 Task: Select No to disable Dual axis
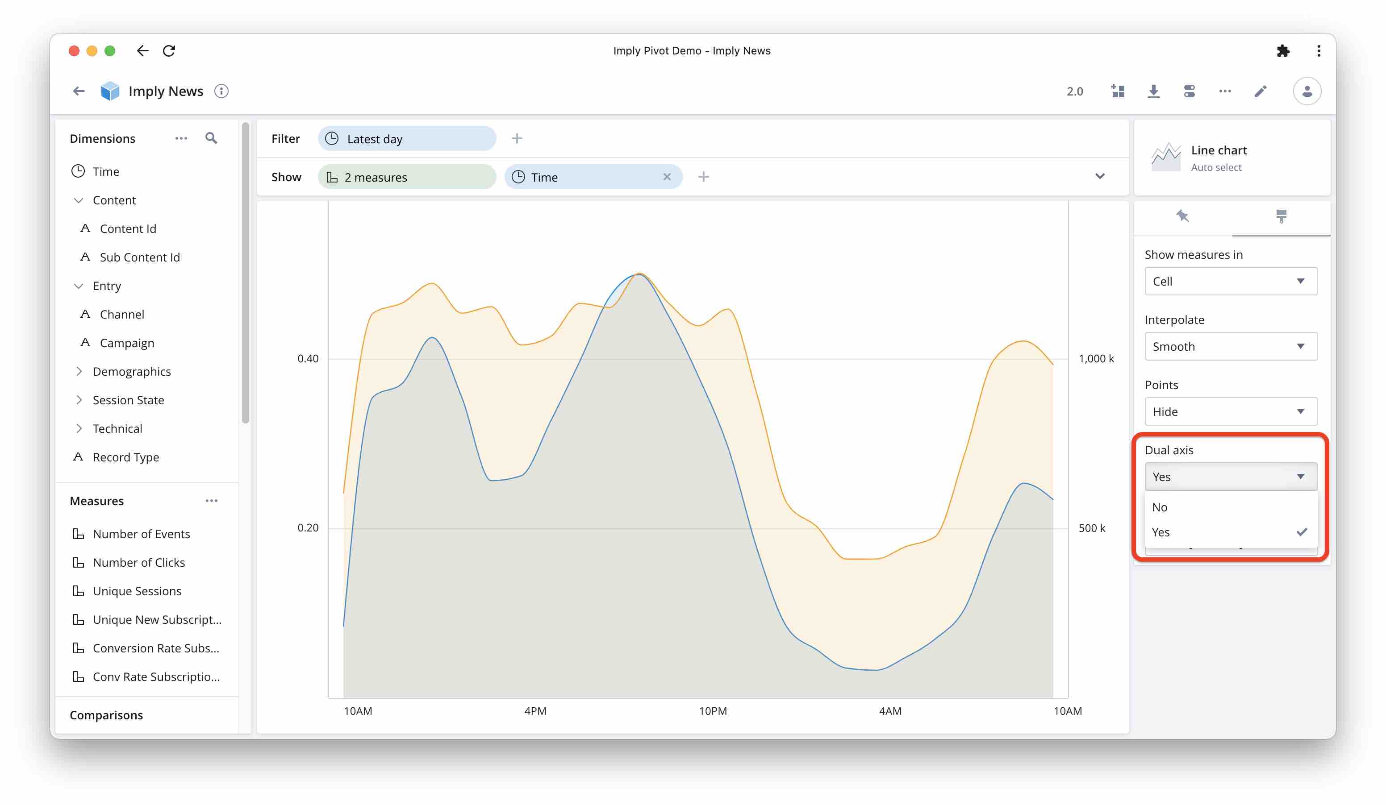[1161, 506]
